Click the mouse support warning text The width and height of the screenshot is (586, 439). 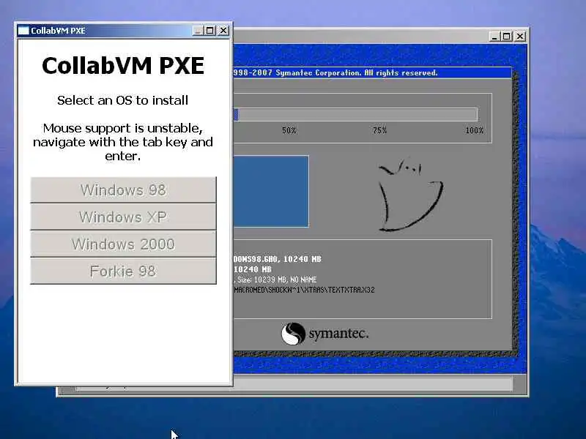[123, 142]
